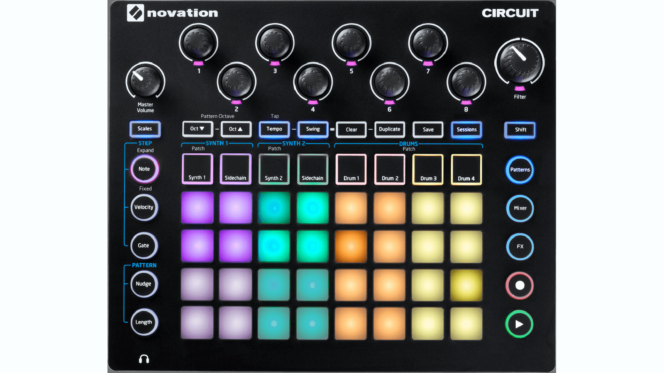Click the Nudge pattern button
Screen dimensions: 664x373
[x=144, y=284]
